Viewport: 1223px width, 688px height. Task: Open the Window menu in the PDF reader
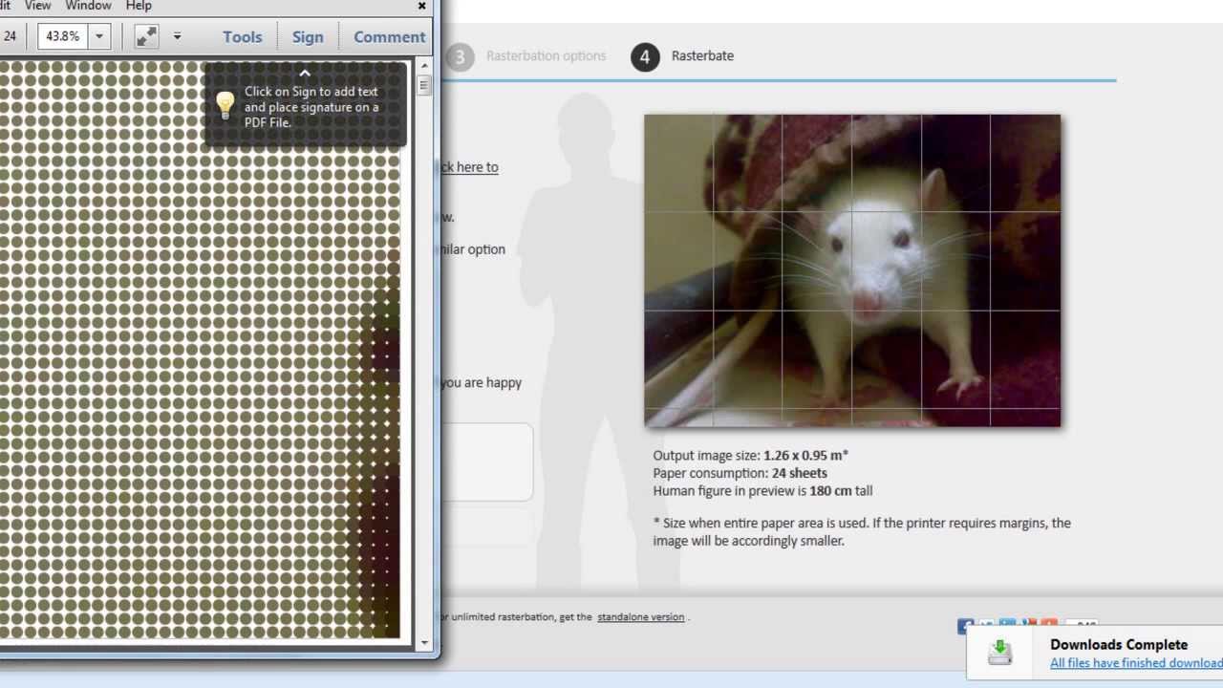click(x=88, y=6)
